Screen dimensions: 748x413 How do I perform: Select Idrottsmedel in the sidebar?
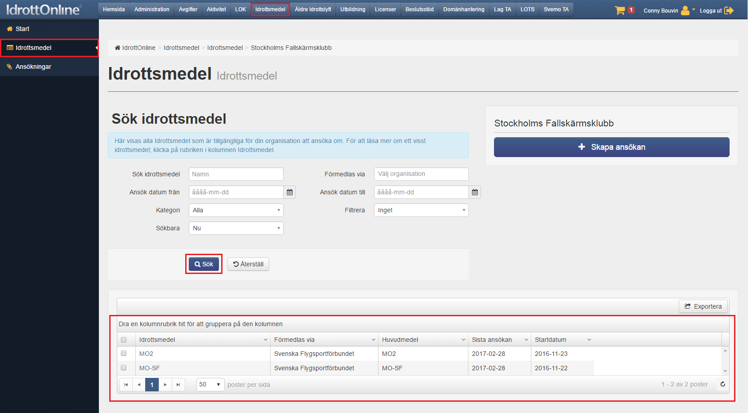pyautogui.click(x=49, y=48)
